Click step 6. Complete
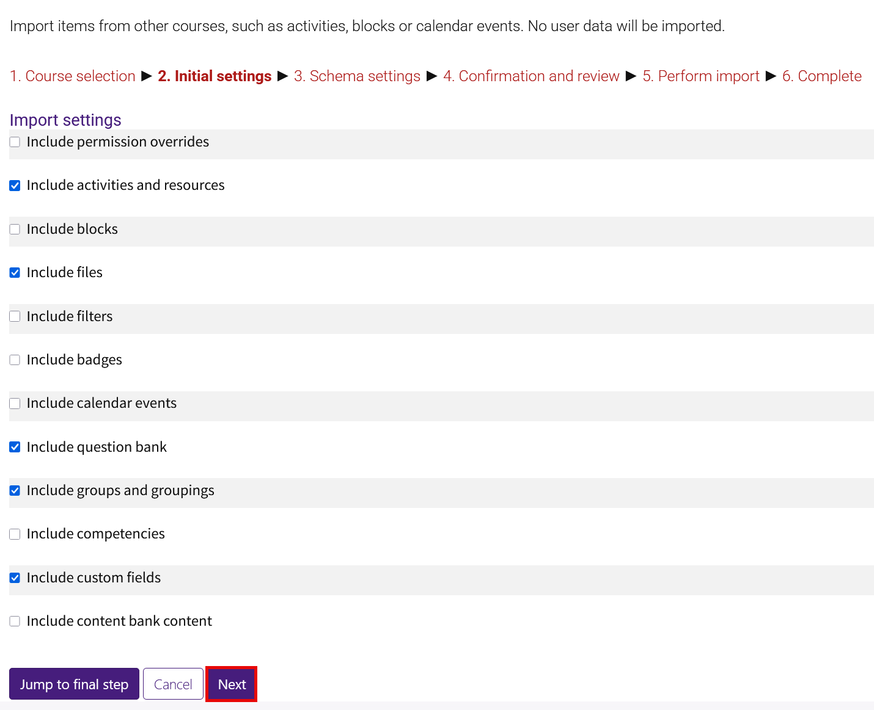 click(822, 76)
